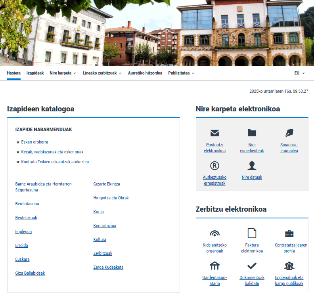Click the date and time text 09:53:27
This screenshot has width=314, height=304.
(279, 91)
